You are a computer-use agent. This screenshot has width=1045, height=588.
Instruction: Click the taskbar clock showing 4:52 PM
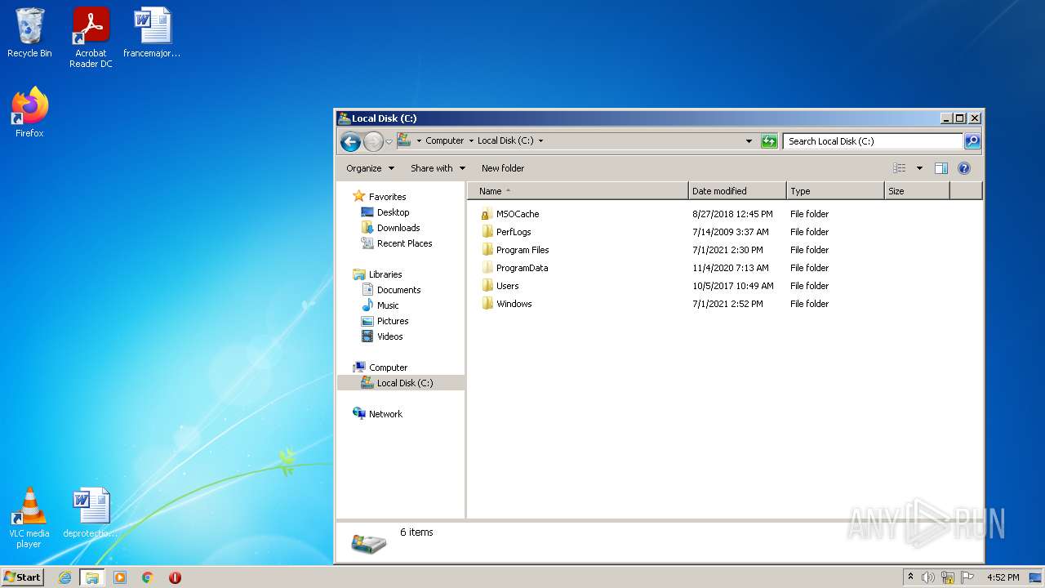click(1003, 577)
